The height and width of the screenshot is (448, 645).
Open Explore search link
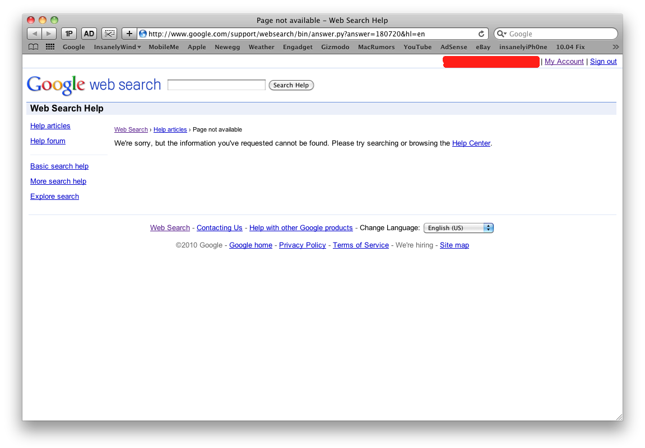tap(54, 197)
